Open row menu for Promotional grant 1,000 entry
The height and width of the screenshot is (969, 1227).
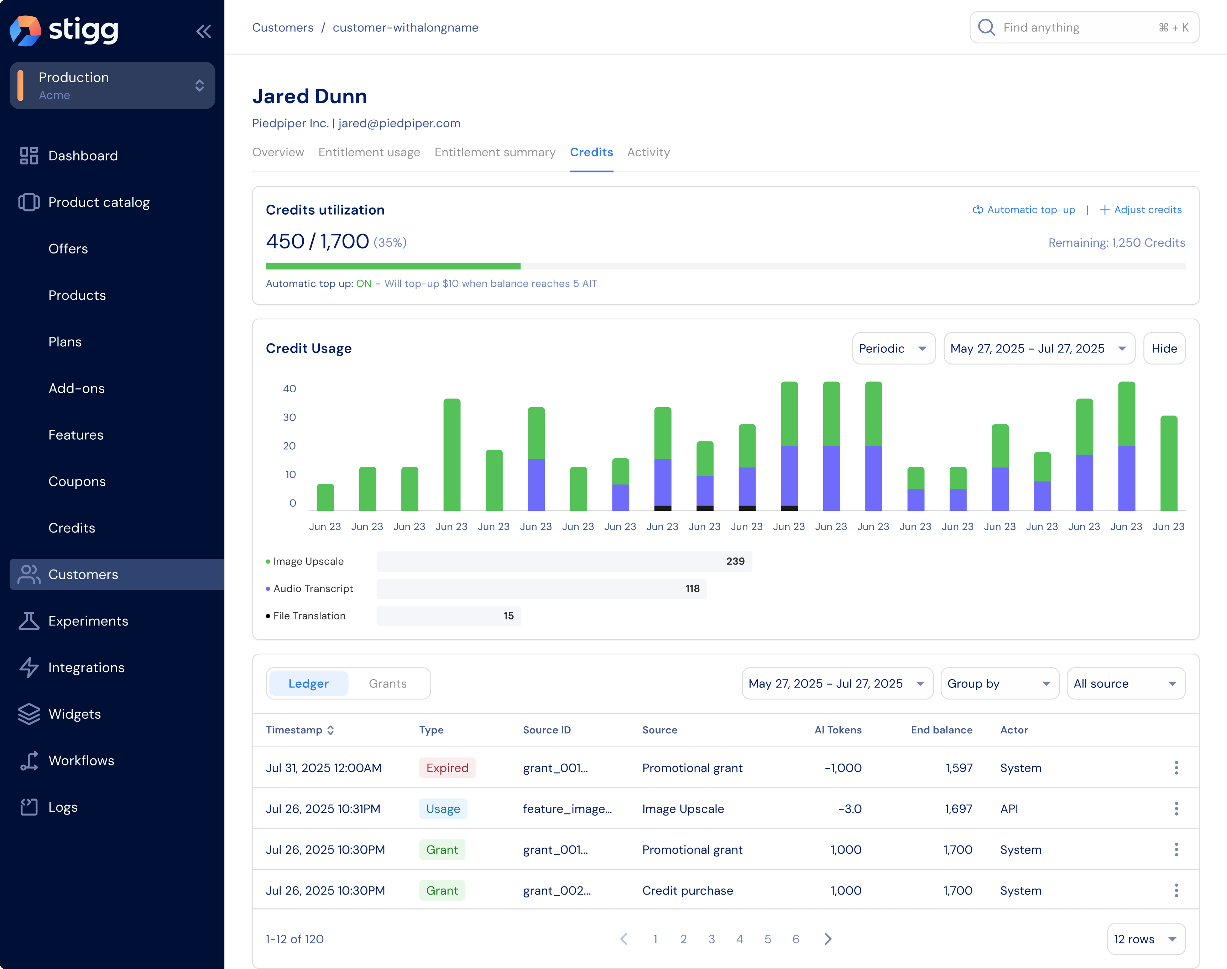[1176, 849]
